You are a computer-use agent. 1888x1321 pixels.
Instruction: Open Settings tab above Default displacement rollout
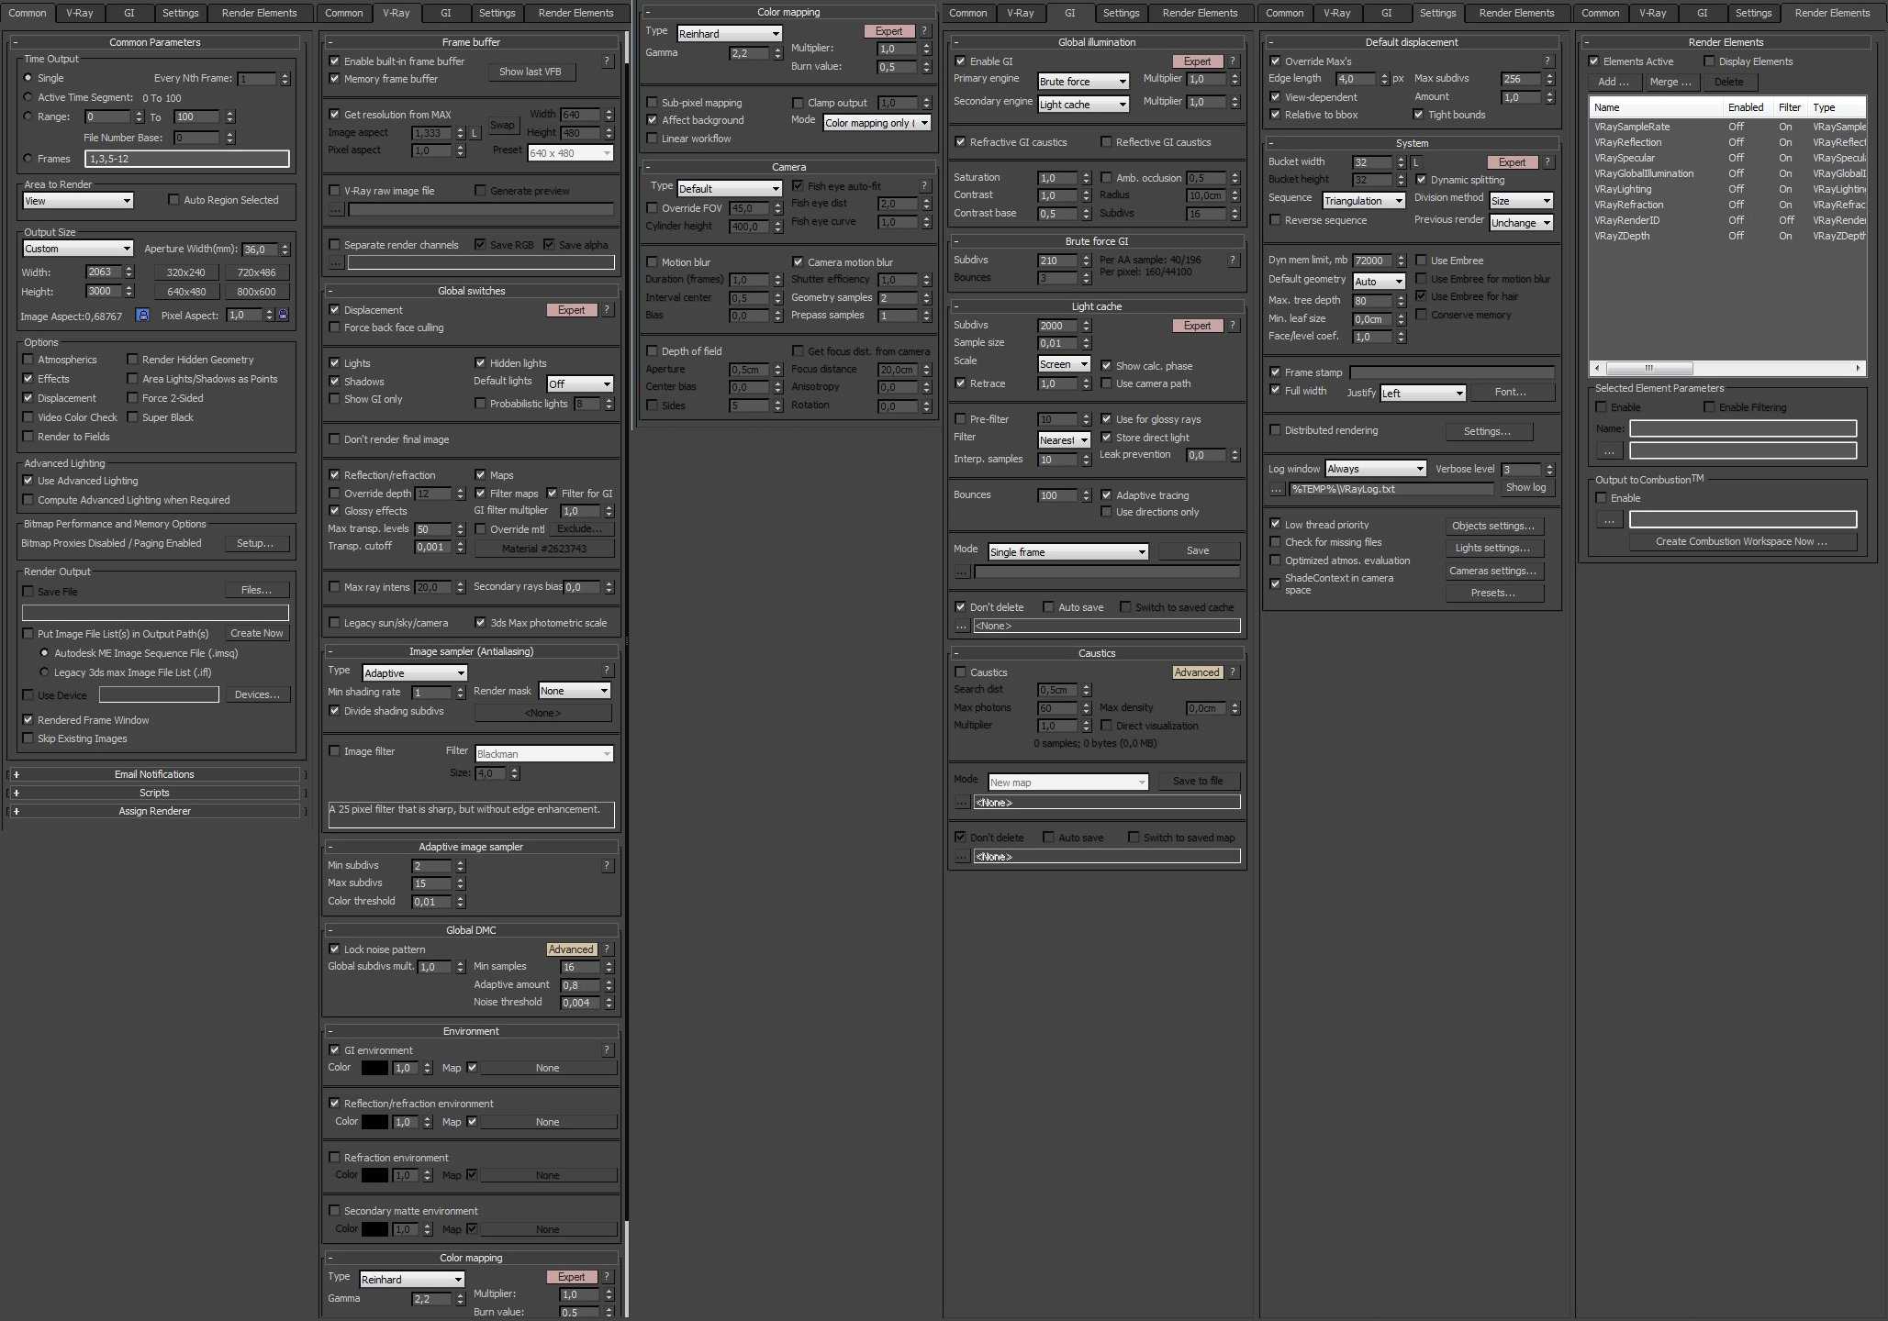point(1437,13)
